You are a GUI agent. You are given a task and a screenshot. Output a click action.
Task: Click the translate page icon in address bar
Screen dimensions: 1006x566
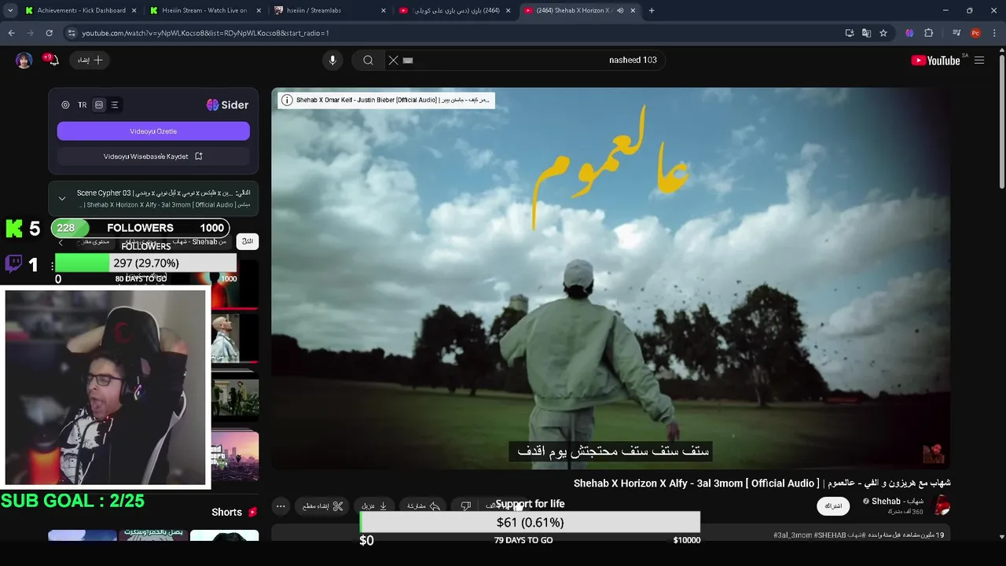coord(866,33)
